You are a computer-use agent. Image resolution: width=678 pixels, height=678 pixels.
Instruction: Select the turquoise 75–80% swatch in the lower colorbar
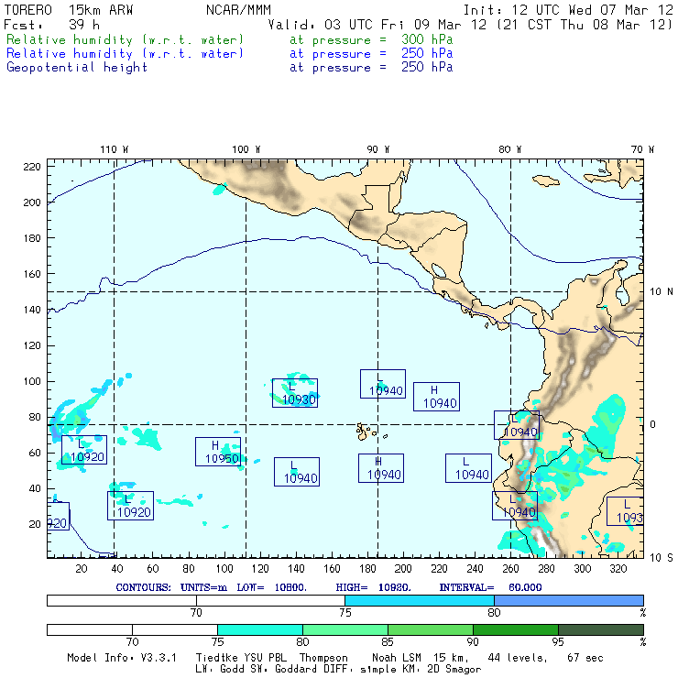click(x=260, y=629)
